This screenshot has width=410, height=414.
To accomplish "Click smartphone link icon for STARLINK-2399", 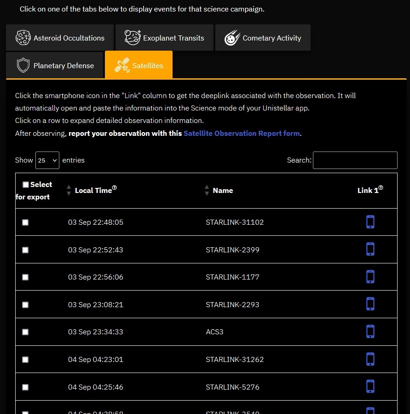I will point(370,249).
